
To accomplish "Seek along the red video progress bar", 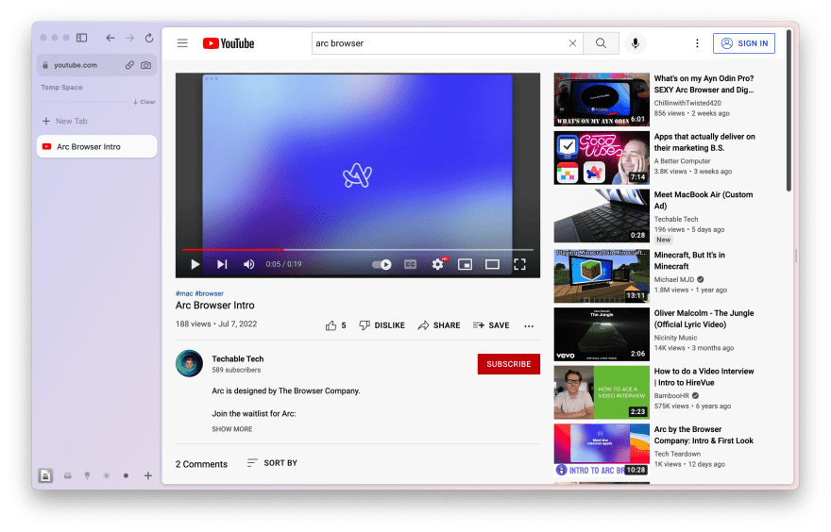I will pyautogui.click(x=358, y=249).
